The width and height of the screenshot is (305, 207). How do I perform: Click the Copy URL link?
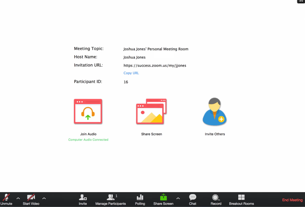[x=131, y=73]
